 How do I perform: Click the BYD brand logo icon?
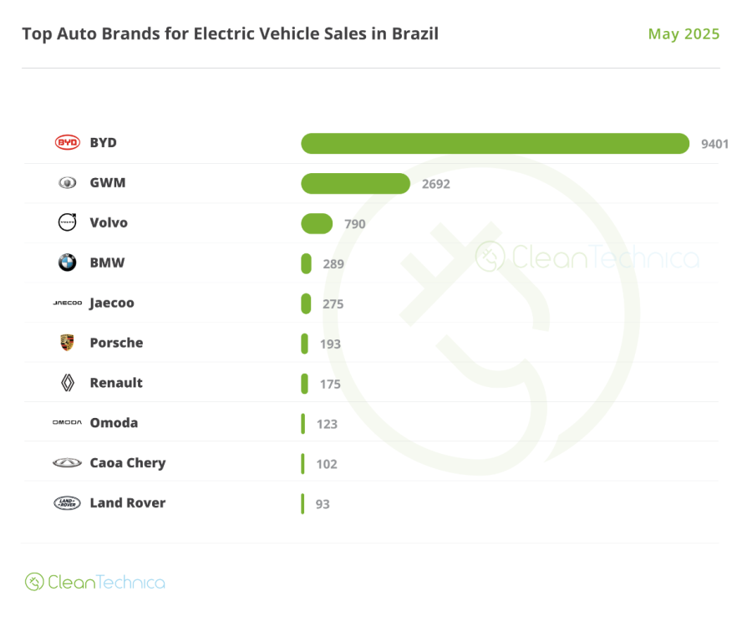[67, 143]
